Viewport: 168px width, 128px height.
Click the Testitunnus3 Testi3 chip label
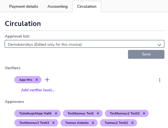pos(34,123)
